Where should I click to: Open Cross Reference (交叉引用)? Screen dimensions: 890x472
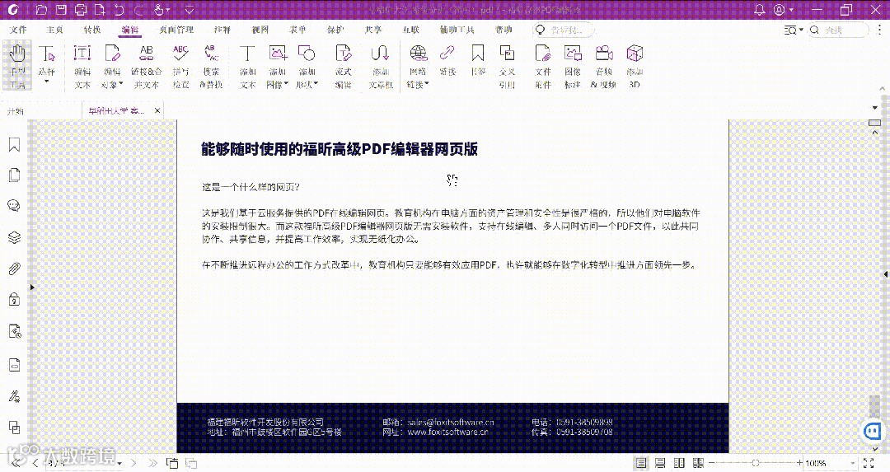507,67
